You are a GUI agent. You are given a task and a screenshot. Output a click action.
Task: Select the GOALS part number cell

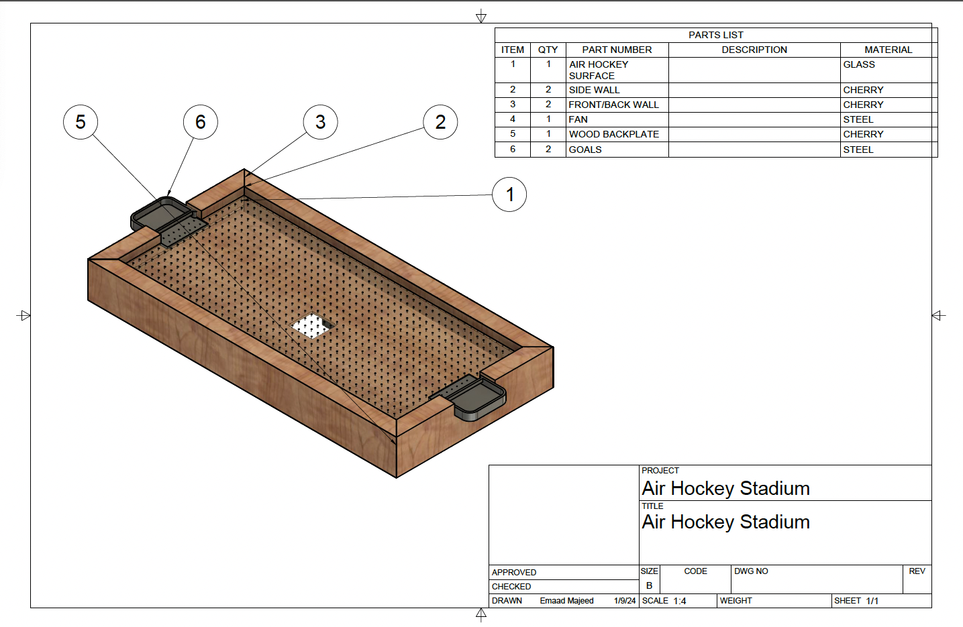tap(617, 150)
